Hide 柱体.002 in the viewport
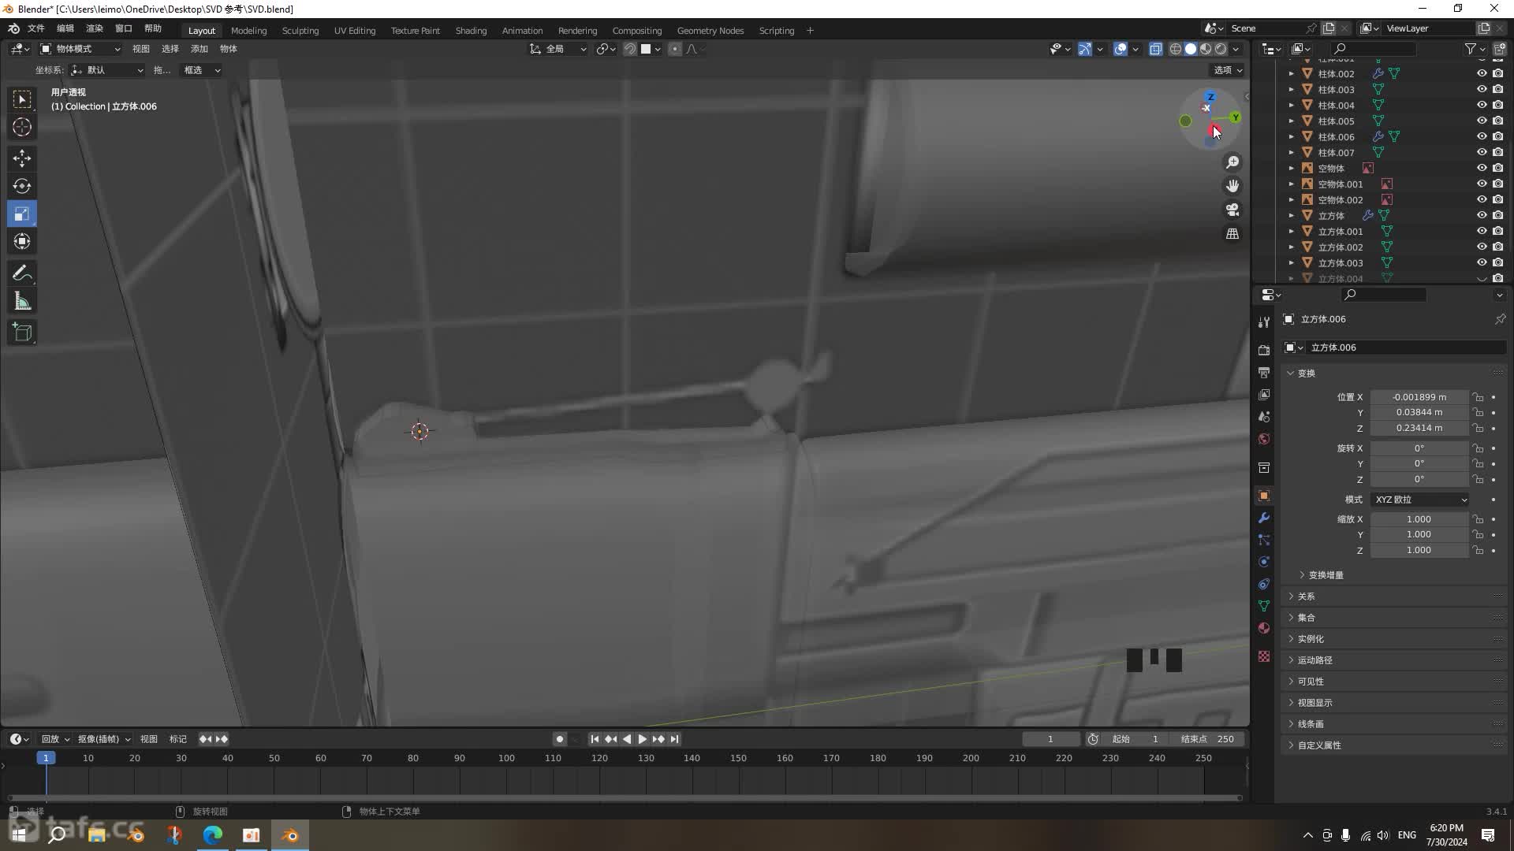The image size is (1514, 851). 1482,73
